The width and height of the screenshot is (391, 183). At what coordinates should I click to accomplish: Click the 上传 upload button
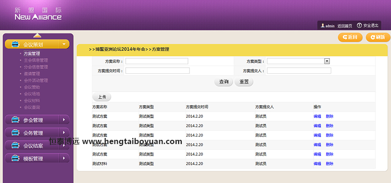coord(102,97)
